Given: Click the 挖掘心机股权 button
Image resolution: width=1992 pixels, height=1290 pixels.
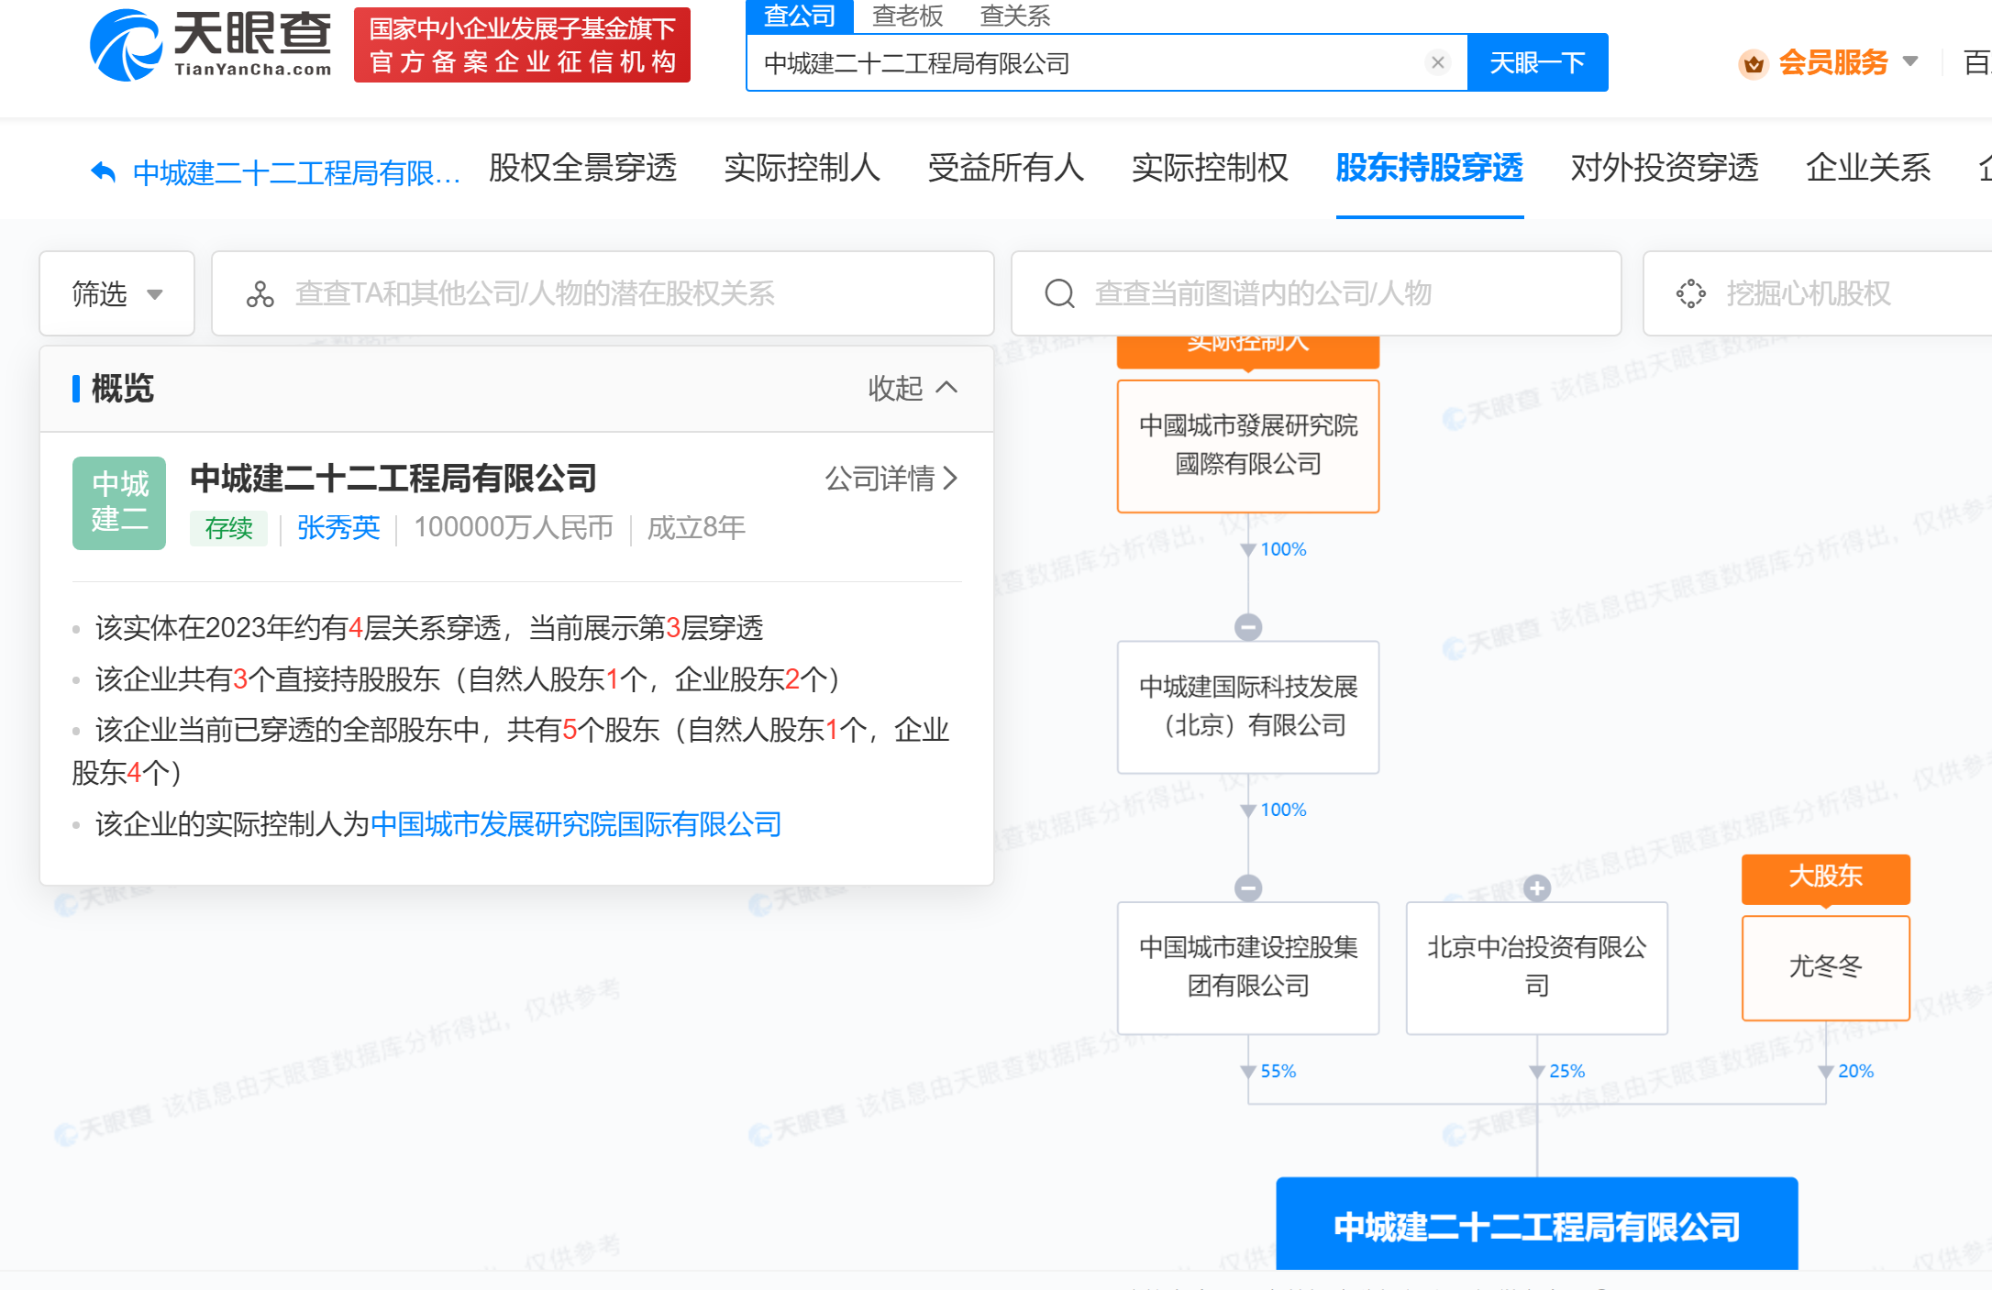Looking at the screenshot, I should (x=1816, y=293).
